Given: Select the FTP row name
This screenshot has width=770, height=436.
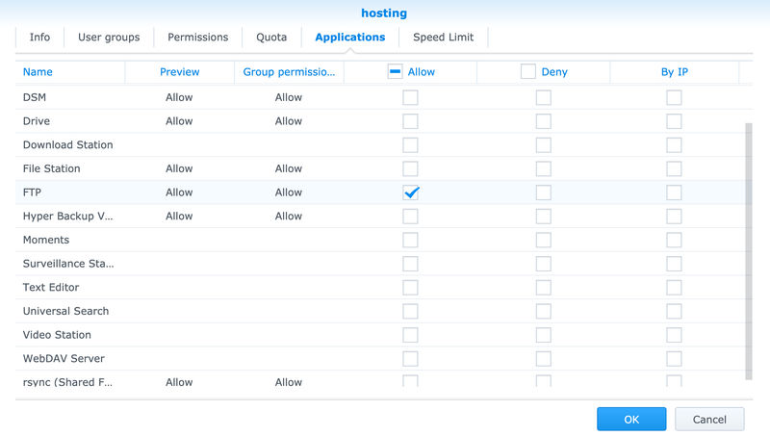Looking at the screenshot, I should click(x=32, y=192).
